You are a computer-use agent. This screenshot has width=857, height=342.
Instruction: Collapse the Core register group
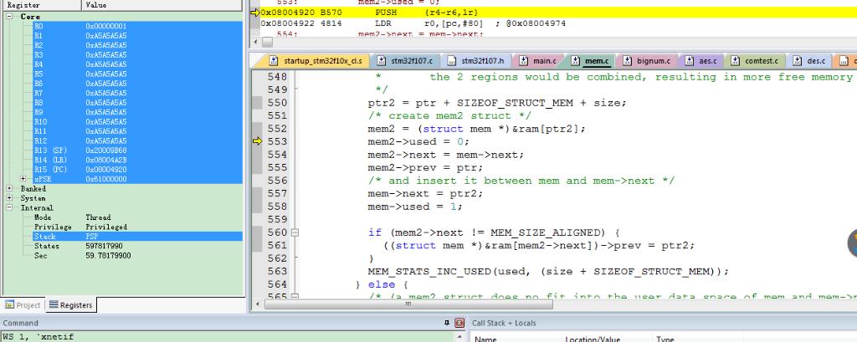pos(10,17)
